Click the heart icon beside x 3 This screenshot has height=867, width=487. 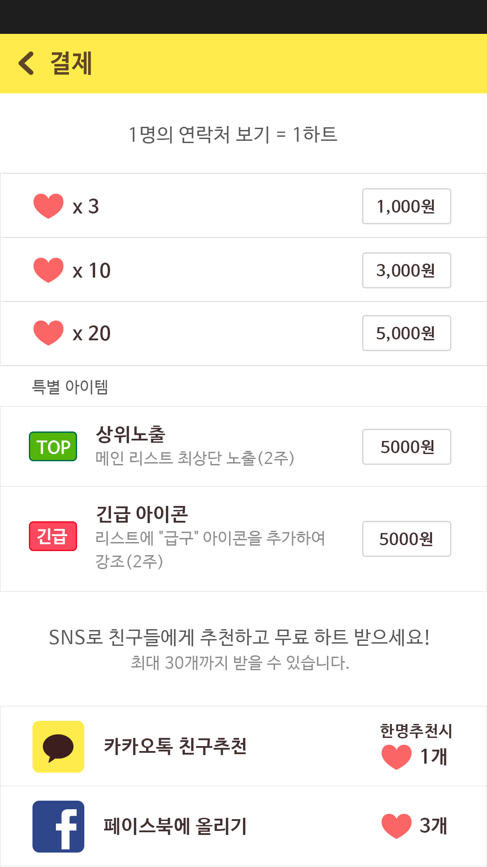[49, 206]
